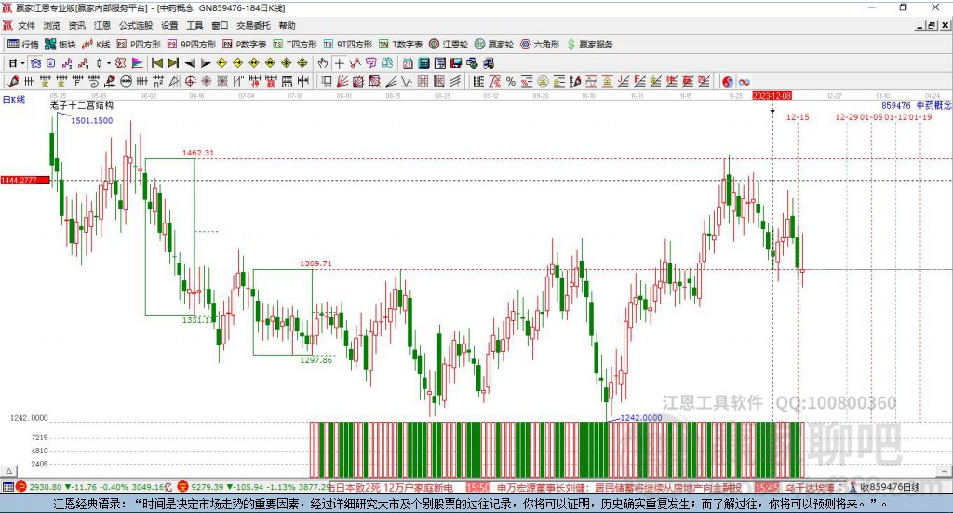Click the 2023-12-08 date marker on timeline
Viewport: 953px width, 513px height.
(x=772, y=96)
